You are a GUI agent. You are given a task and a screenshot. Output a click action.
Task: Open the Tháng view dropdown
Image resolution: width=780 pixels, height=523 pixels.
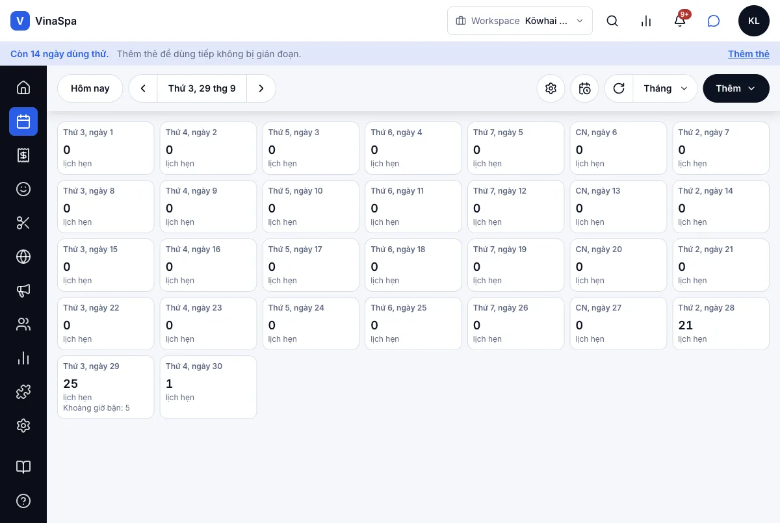pos(665,88)
